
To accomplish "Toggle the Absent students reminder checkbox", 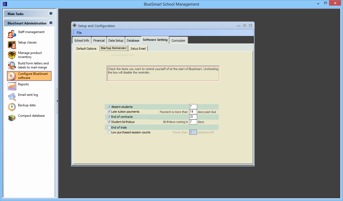I will (x=109, y=107).
